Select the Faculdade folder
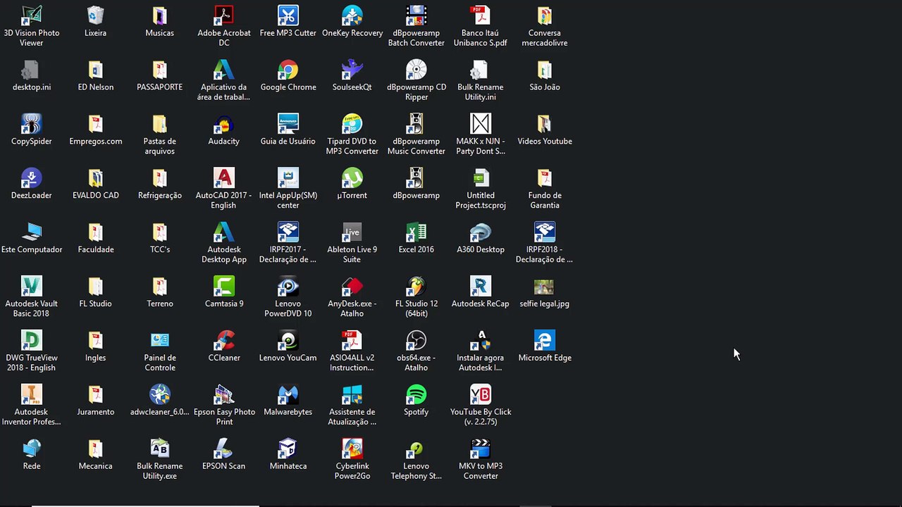Screen dimensions: 902x507 coord(96,233)
